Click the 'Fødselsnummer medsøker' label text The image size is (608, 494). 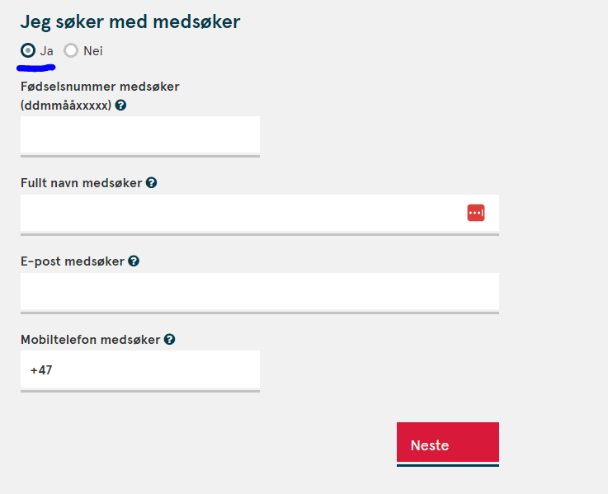(x=100, y=87)
